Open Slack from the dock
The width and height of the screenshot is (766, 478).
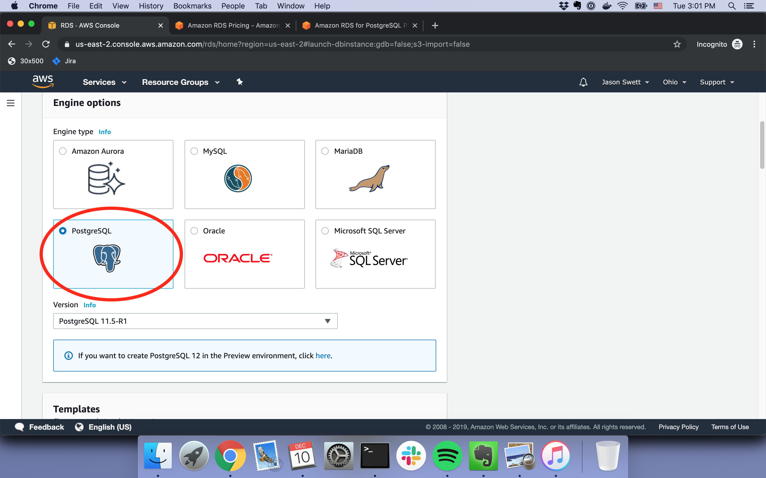[411, 455]
